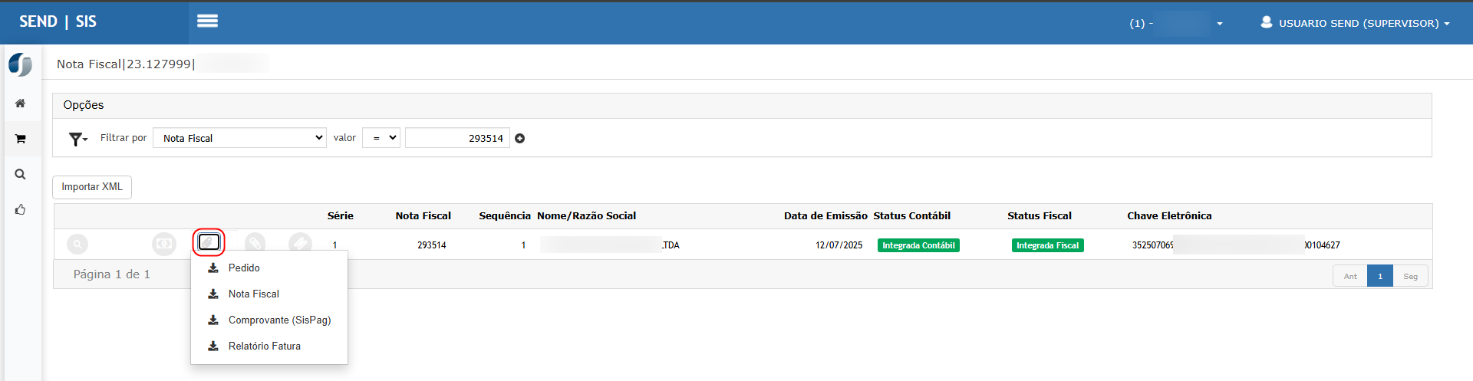Image resolution: width=1473 pixels, height=381 pixels.
Task: Click the SEND SIS logo icon
Action: (x=21, y=65)
